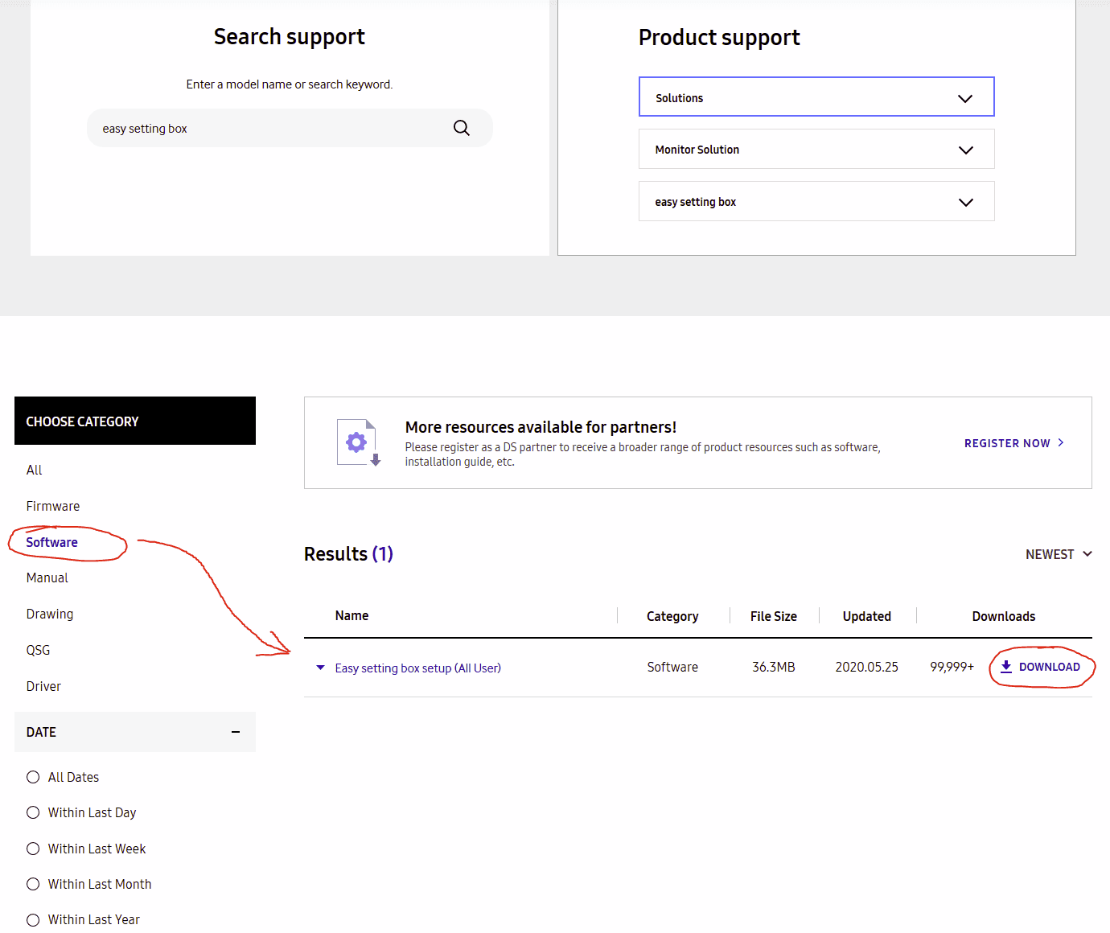The width and height of the screenshot is (1110, 933).
Task: Choose Within Last Month date filter
Action: [x=33, y=884]
